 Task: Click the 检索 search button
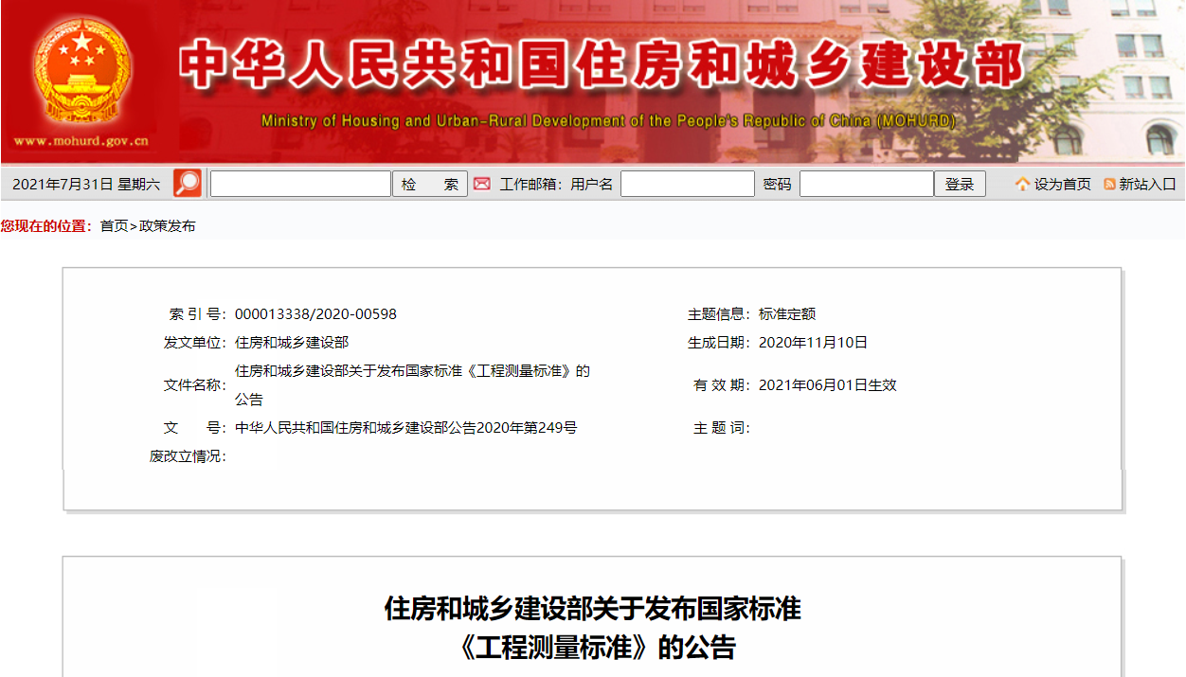click(430, 184)
